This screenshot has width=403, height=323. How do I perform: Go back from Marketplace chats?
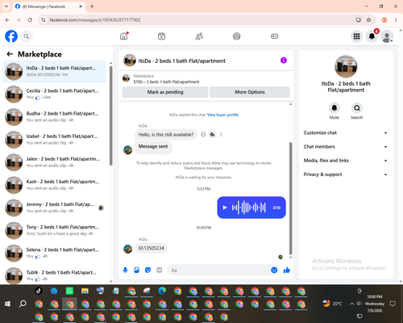coord(10,54)
